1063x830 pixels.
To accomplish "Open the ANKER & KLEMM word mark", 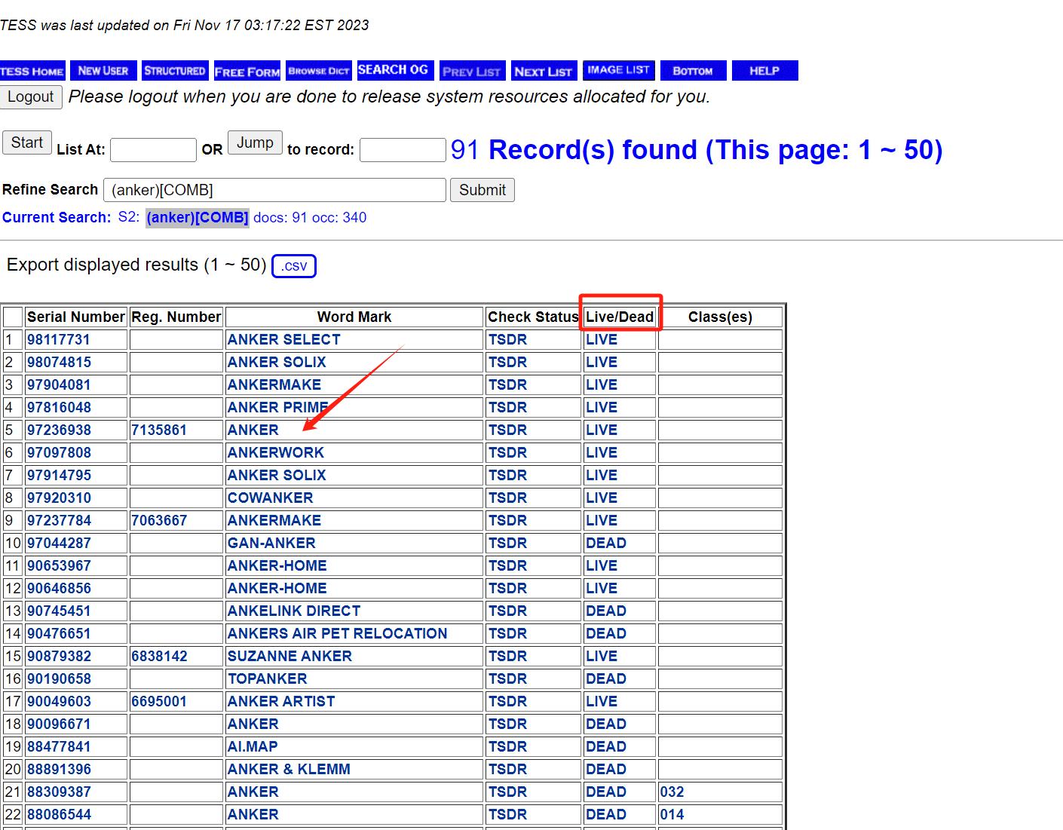I will 289,770.
